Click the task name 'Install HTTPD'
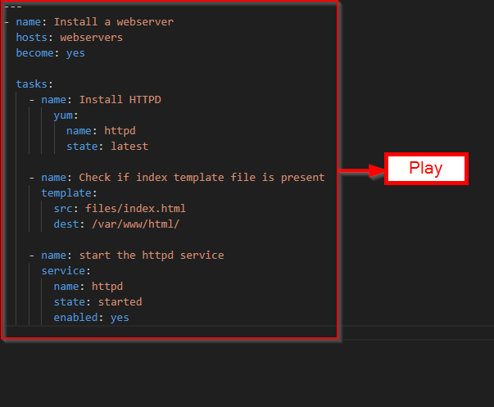 click(120, 100)
